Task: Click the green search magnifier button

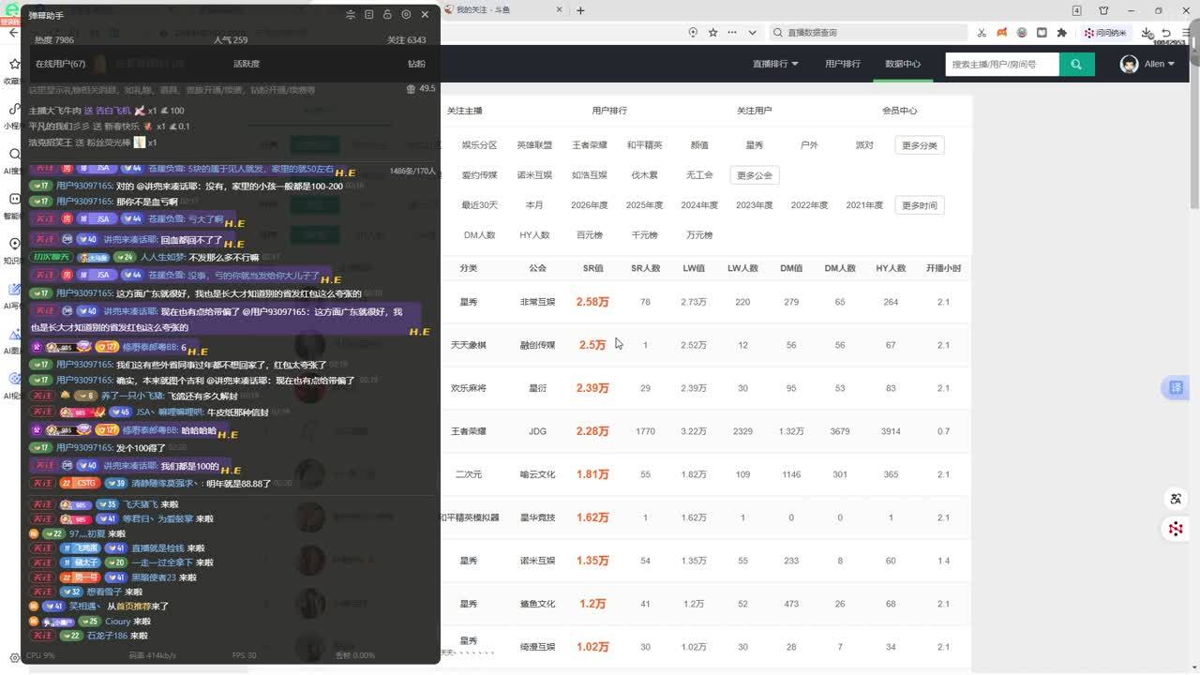Action: click(x=1076, y=64)
